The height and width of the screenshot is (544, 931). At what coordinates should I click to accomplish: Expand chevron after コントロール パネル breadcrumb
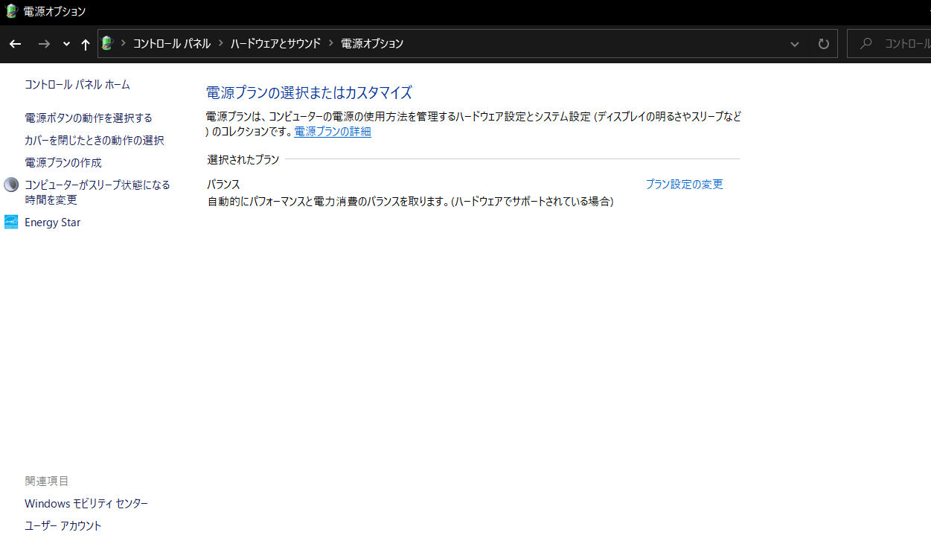coord(221,43)
